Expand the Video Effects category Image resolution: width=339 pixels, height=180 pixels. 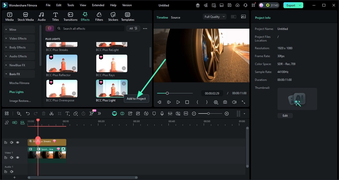[x=18, y=38]
